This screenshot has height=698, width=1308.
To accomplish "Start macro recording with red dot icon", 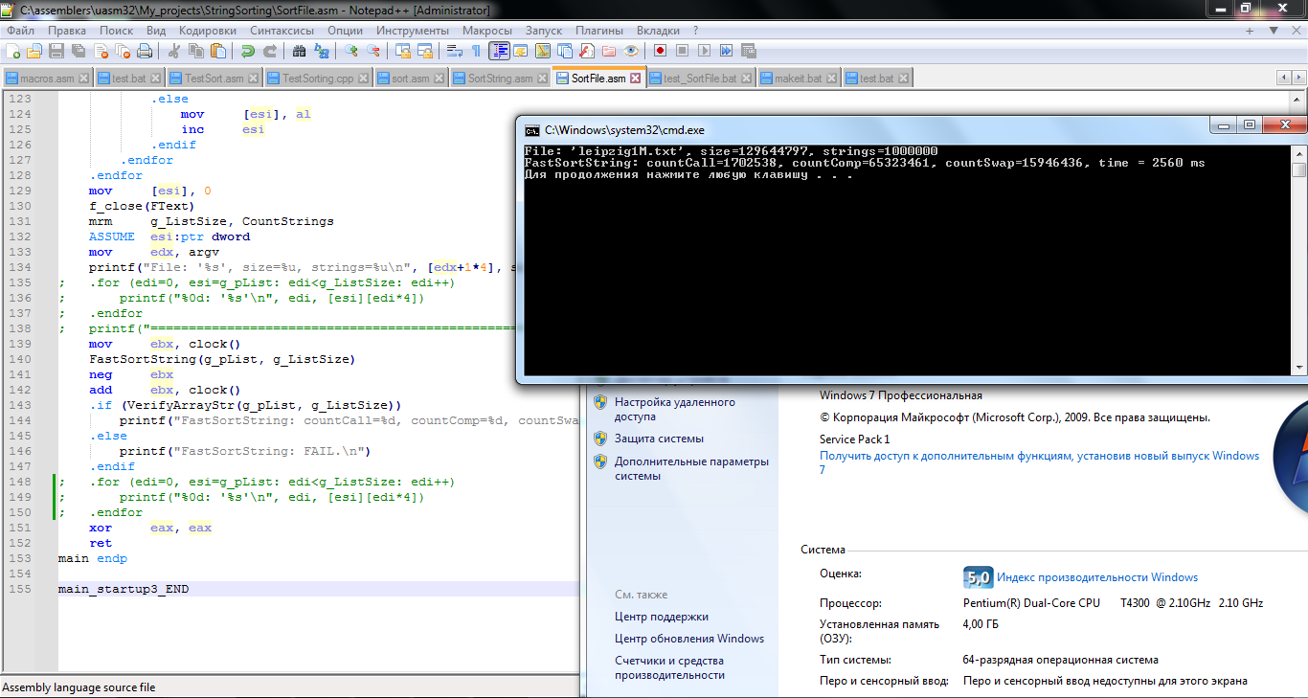I will 660,51.
